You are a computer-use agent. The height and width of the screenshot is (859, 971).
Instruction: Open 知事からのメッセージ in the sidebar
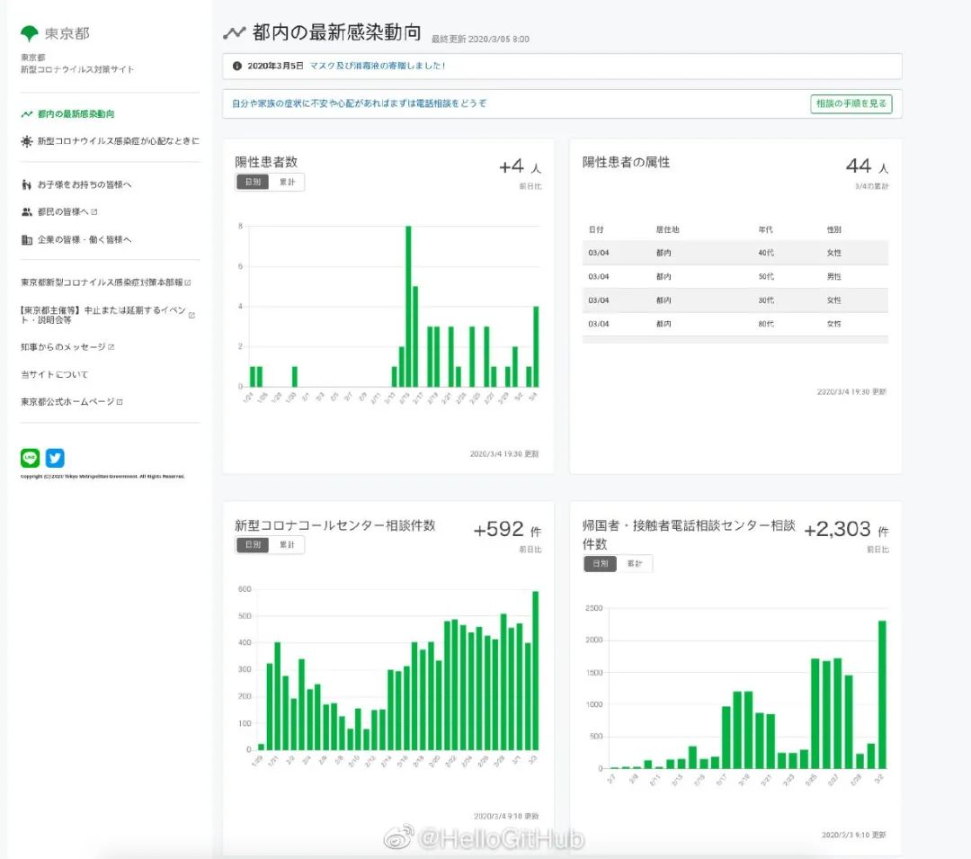[x=63, y=346]
